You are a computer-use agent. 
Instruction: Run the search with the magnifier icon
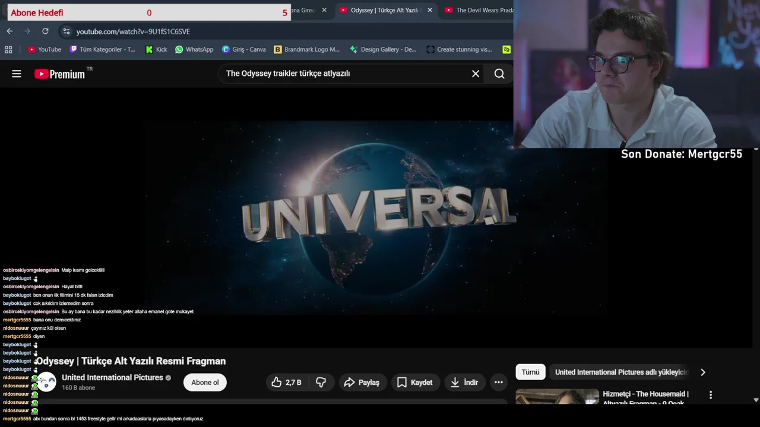(499, 74)
